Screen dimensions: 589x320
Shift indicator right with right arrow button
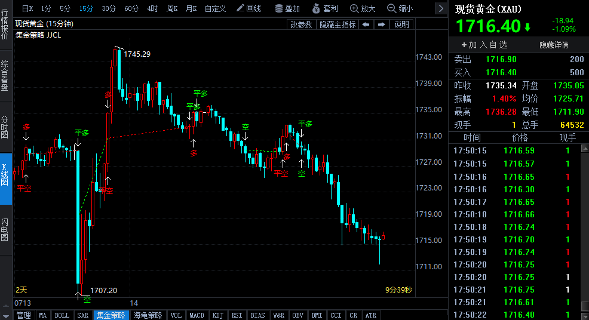coord(381,24)
